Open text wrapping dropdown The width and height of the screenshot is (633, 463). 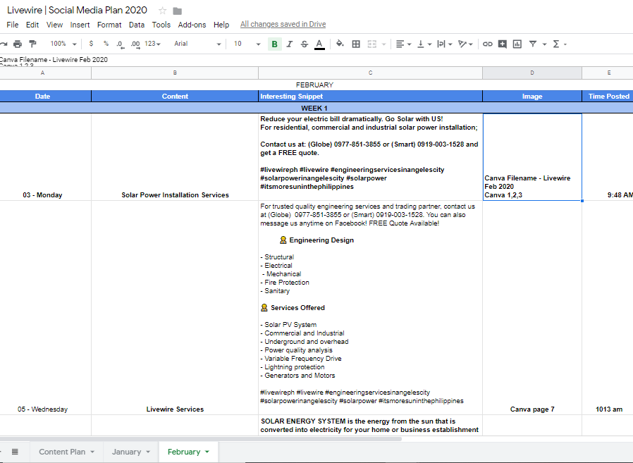pyautogui.click(x=445, y=44)
